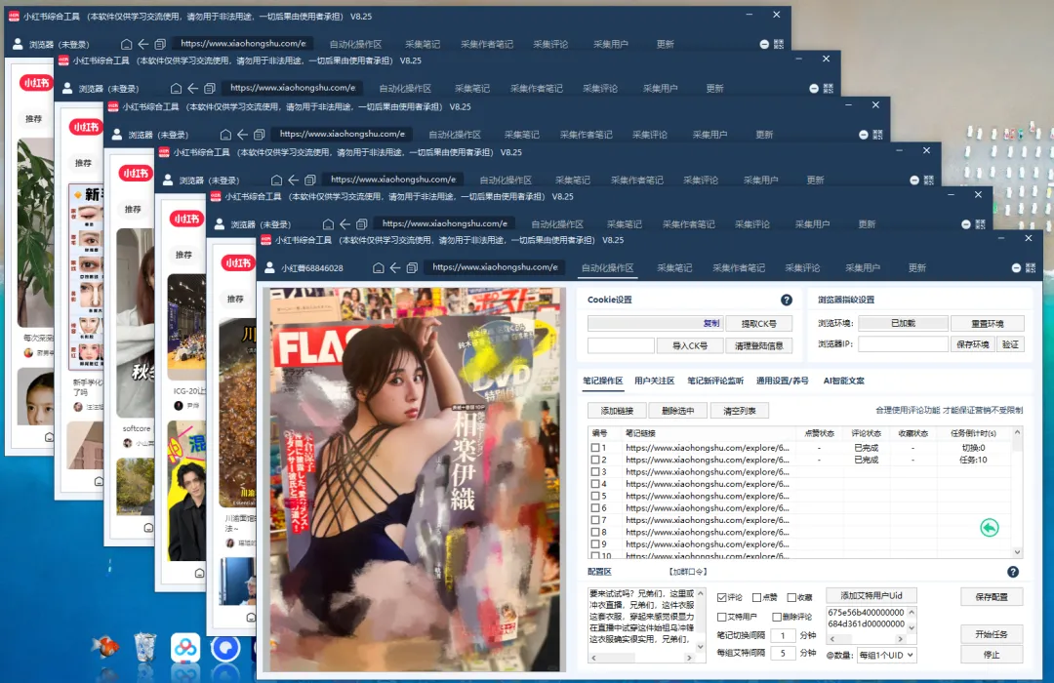Open the 每组1个UID dropdown
The width and height of the screenshot is (1054, 683).
pyautogui.click(x=886, y=655)
